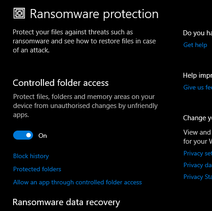This screenshot has width=212, height=211.
Task: Click the 'Protect your files against threats' description
Action: point(84,41)
